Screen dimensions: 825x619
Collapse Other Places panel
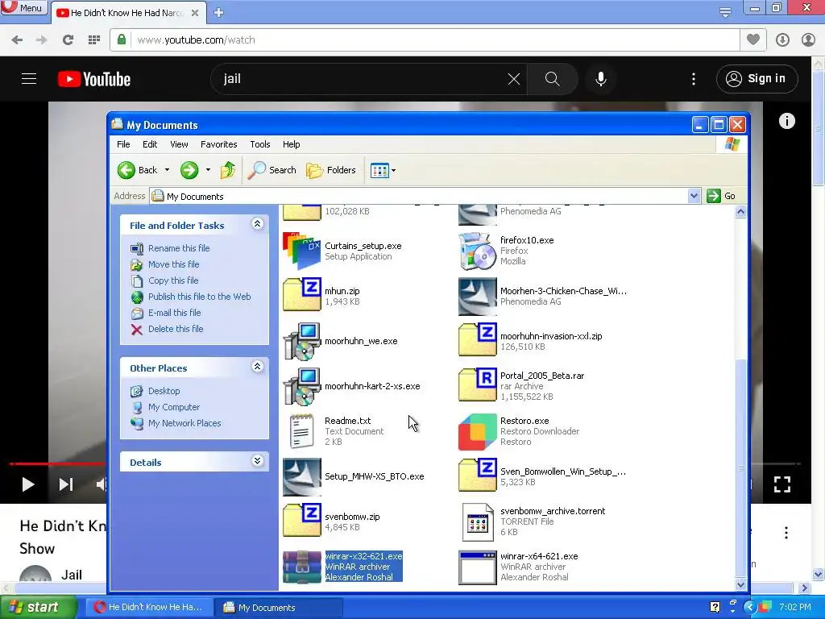tap(257, 367)
